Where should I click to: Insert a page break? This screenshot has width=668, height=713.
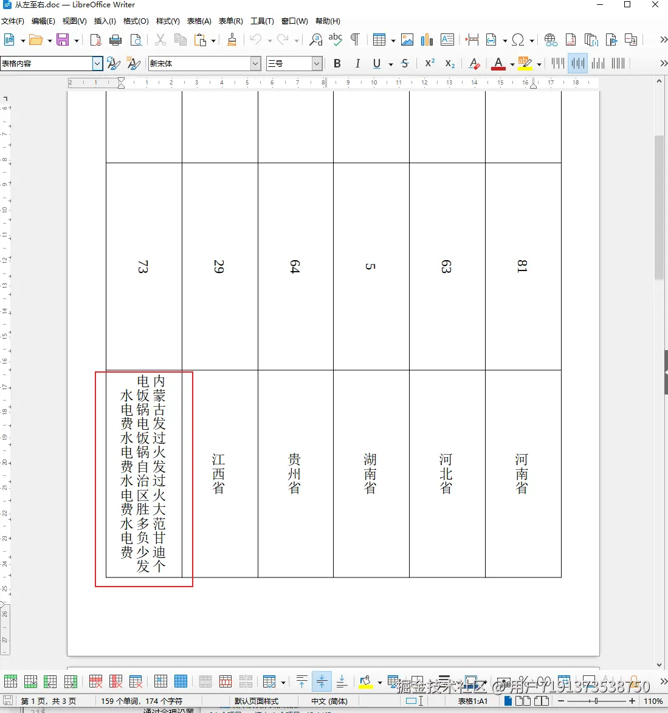[472, 40]
